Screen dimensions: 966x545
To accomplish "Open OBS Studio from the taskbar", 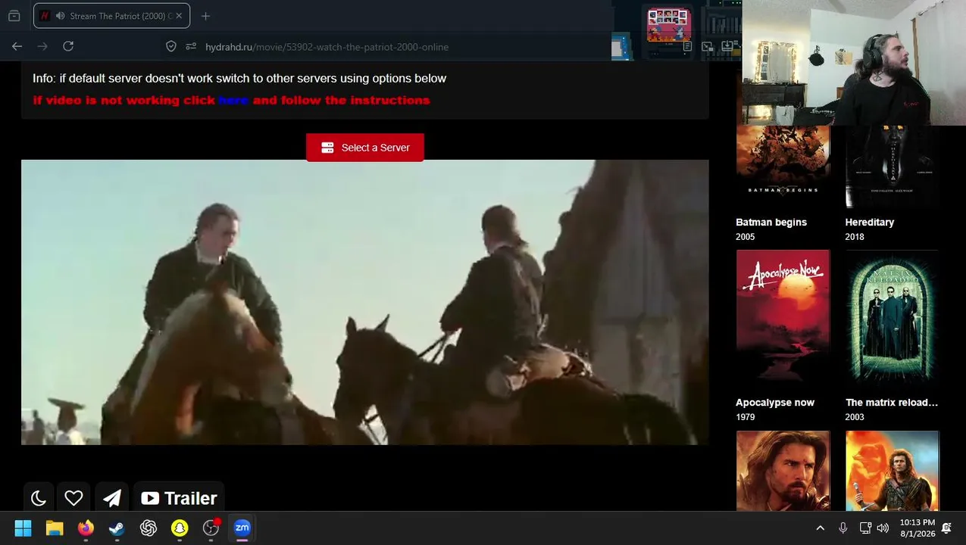I will pyautogui.click(x=211, y=528).
